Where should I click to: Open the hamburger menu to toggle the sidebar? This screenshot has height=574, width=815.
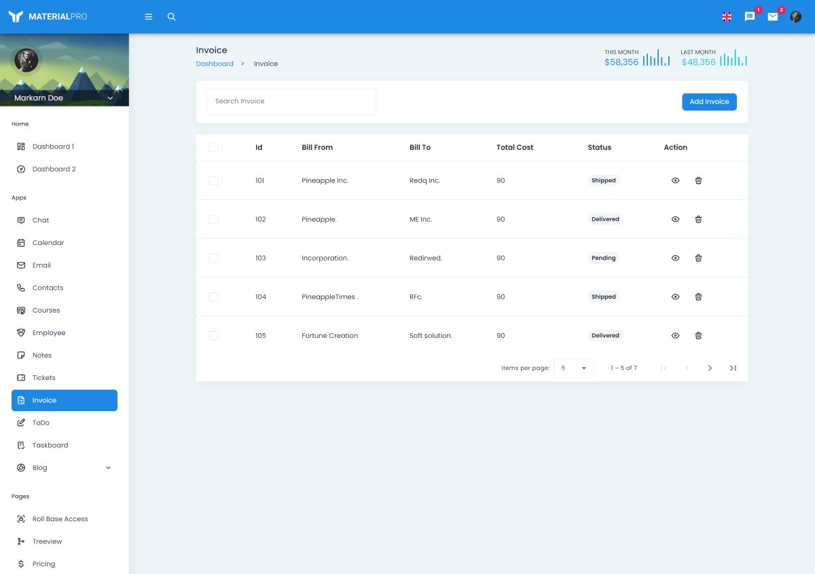pos(149,17)
